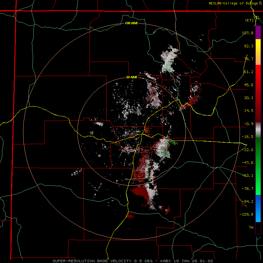
Task: Click the 50 NMI range ring label
Action: [131, 77]
